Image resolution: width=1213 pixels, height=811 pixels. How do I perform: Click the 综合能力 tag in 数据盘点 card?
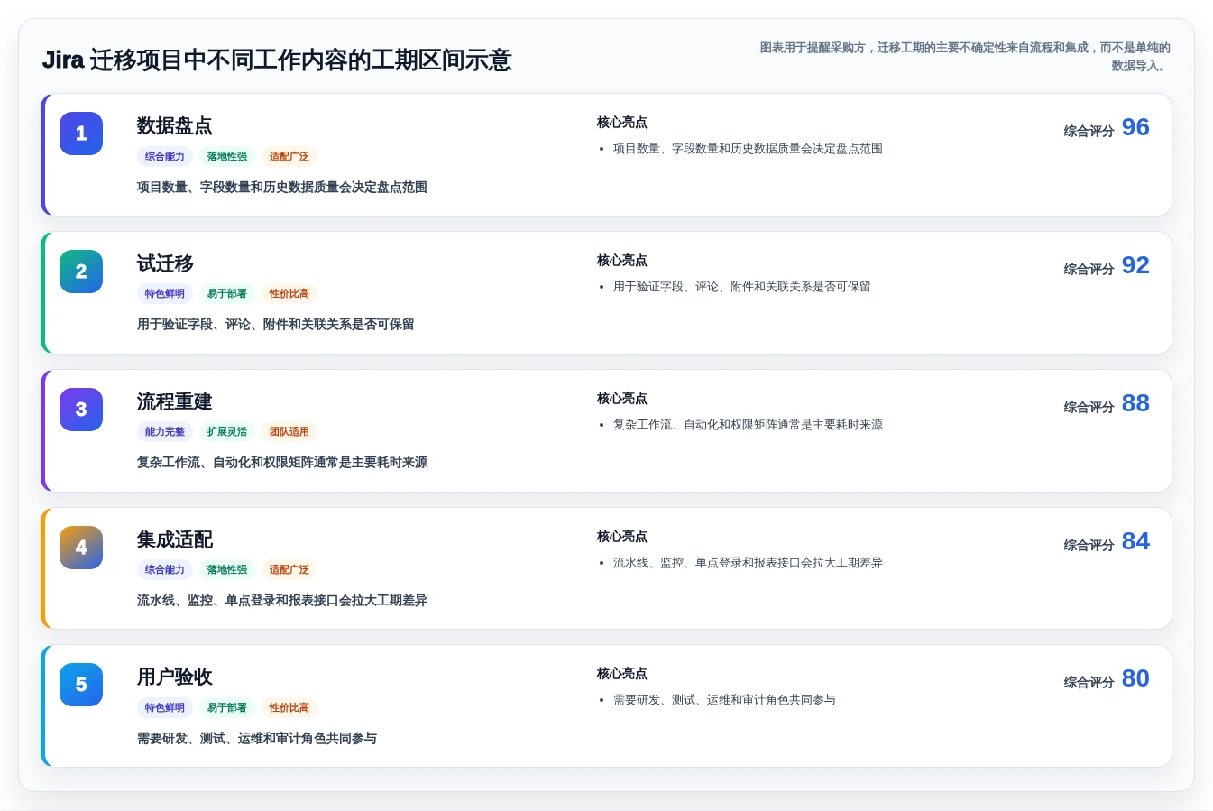tap(165, 157)
